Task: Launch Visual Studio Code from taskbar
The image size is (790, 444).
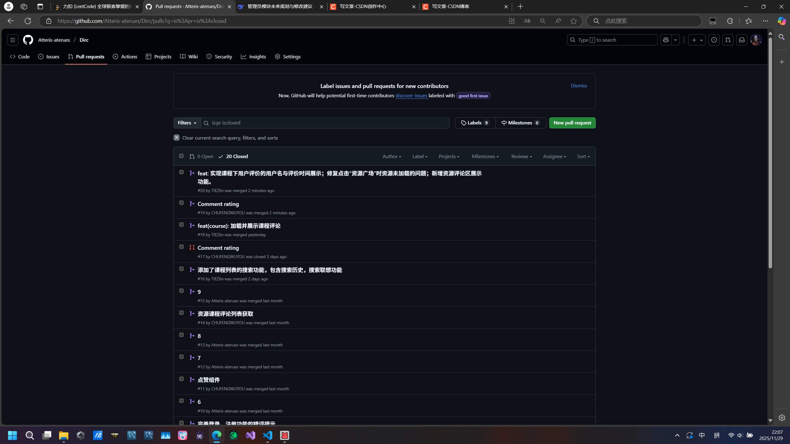Action: (268, 435)
